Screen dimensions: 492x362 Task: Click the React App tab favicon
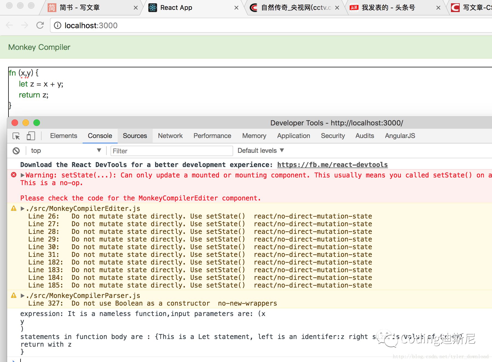tap(153, 8)
